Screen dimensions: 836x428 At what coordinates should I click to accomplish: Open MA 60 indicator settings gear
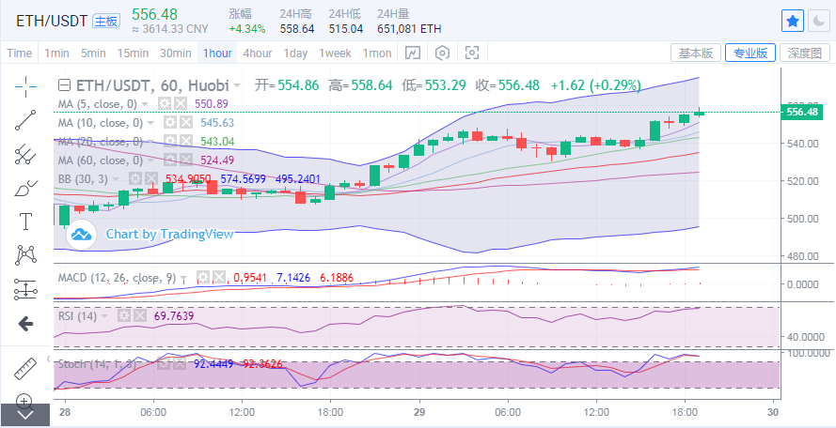tap(170, 160)
